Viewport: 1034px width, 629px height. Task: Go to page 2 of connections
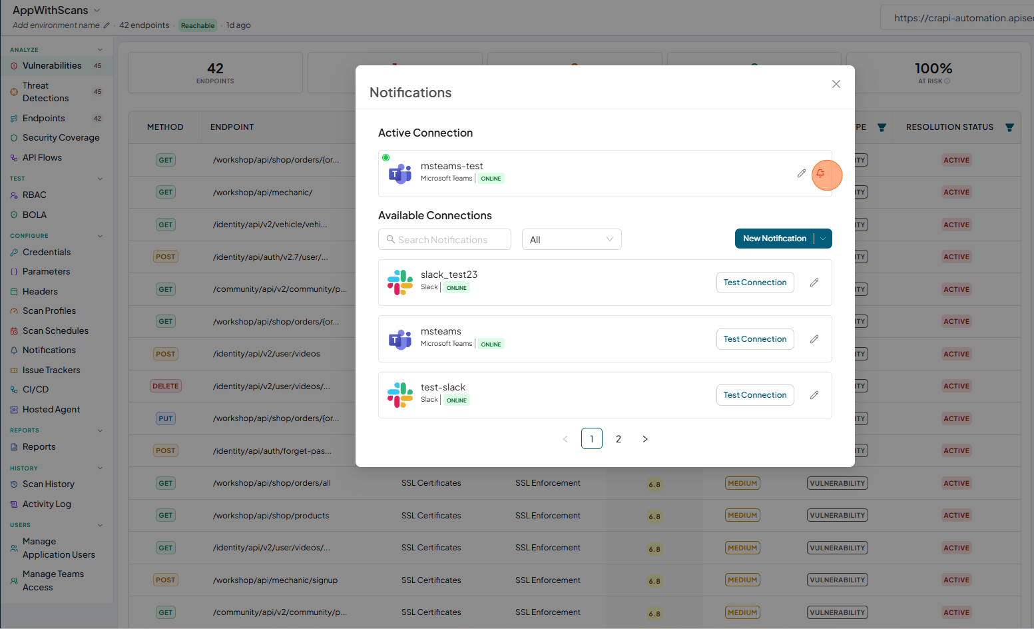tap(619, 438)
